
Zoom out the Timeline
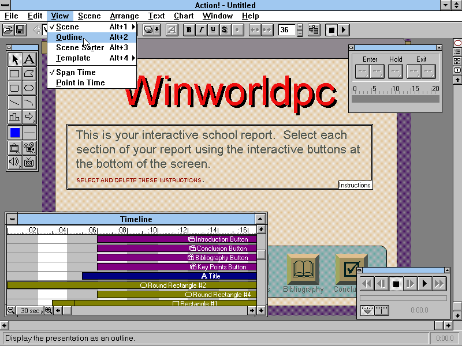[x=11, y=310]
